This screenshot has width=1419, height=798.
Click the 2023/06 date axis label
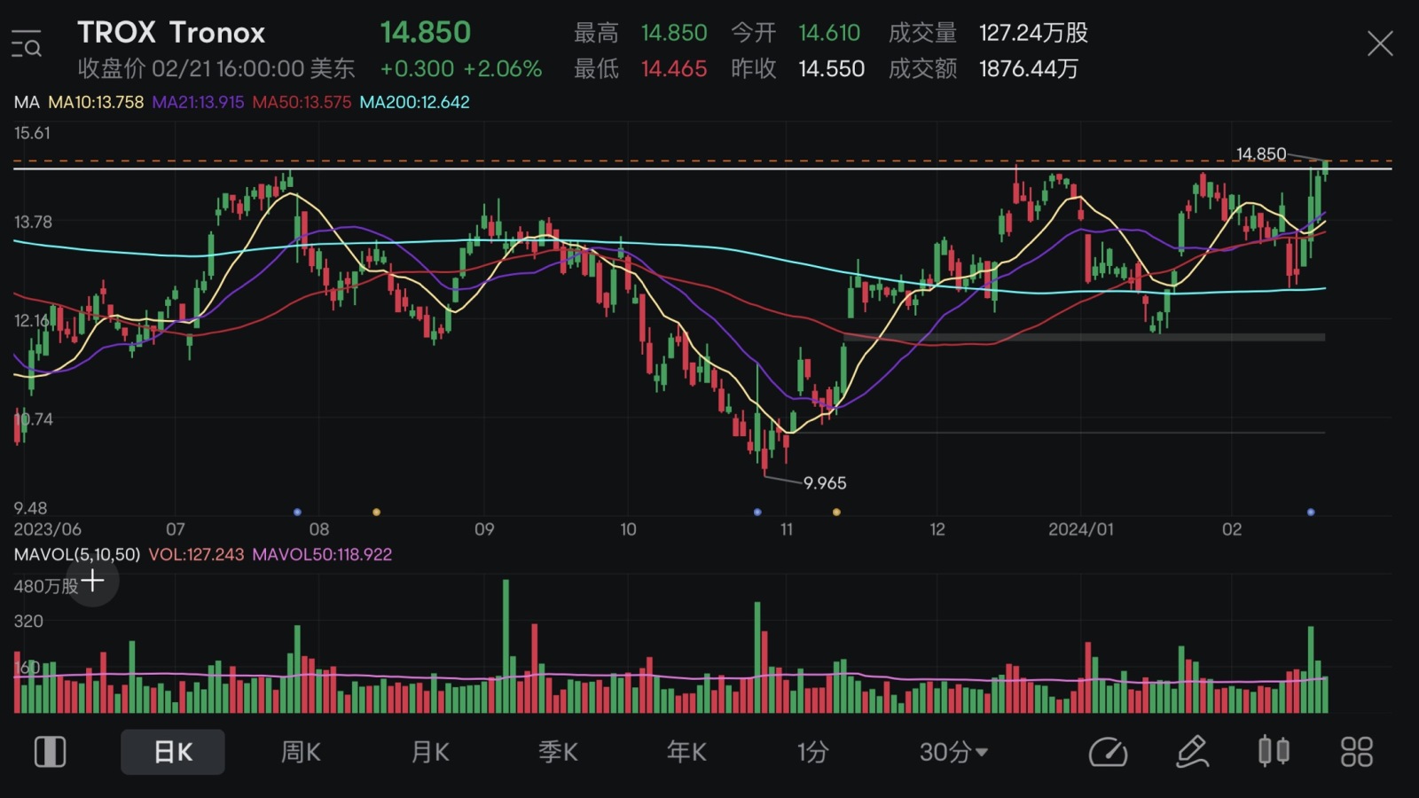[47, 529]
